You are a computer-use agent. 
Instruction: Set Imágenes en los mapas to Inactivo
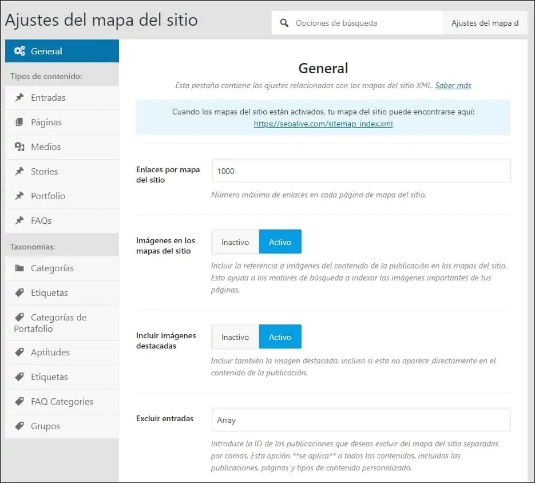point(235,242)
